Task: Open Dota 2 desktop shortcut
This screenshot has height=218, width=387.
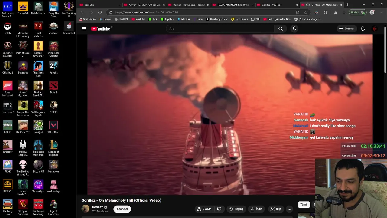Action: pos(54,88)
